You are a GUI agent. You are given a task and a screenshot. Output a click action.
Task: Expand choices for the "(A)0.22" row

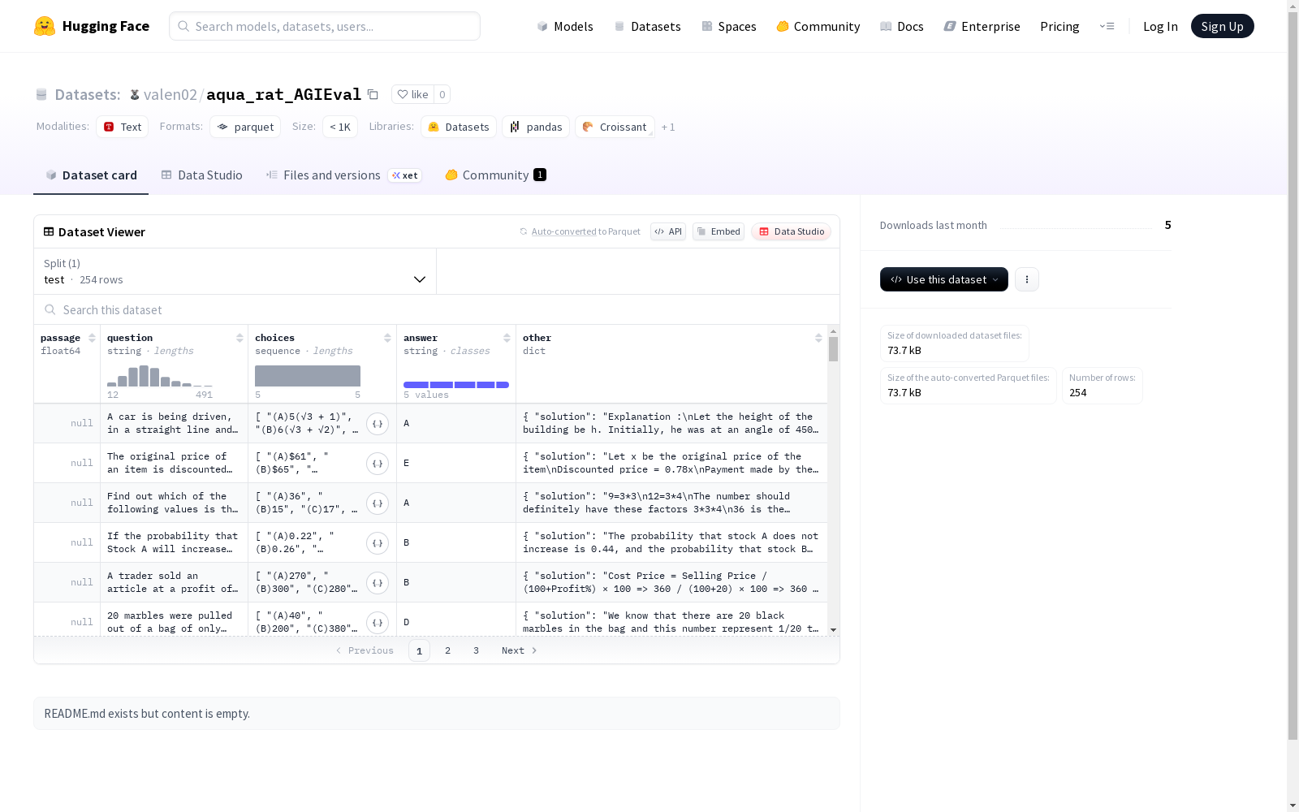378,543
